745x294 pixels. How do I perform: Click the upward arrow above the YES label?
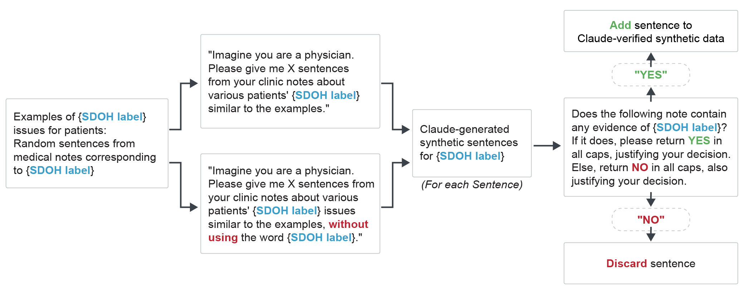point(651,59)
